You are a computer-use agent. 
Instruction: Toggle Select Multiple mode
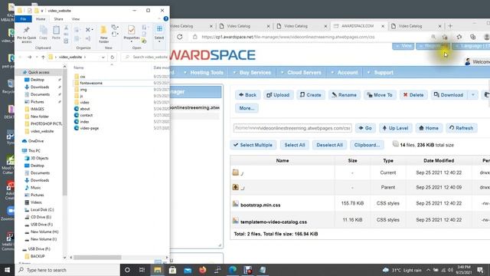[253, 145]
